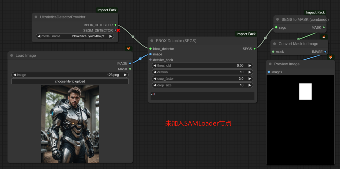The width and height of the screenshot is (340, 169).
Task: Increase threshold using its right arrow
Action: [x=250, y=66]
